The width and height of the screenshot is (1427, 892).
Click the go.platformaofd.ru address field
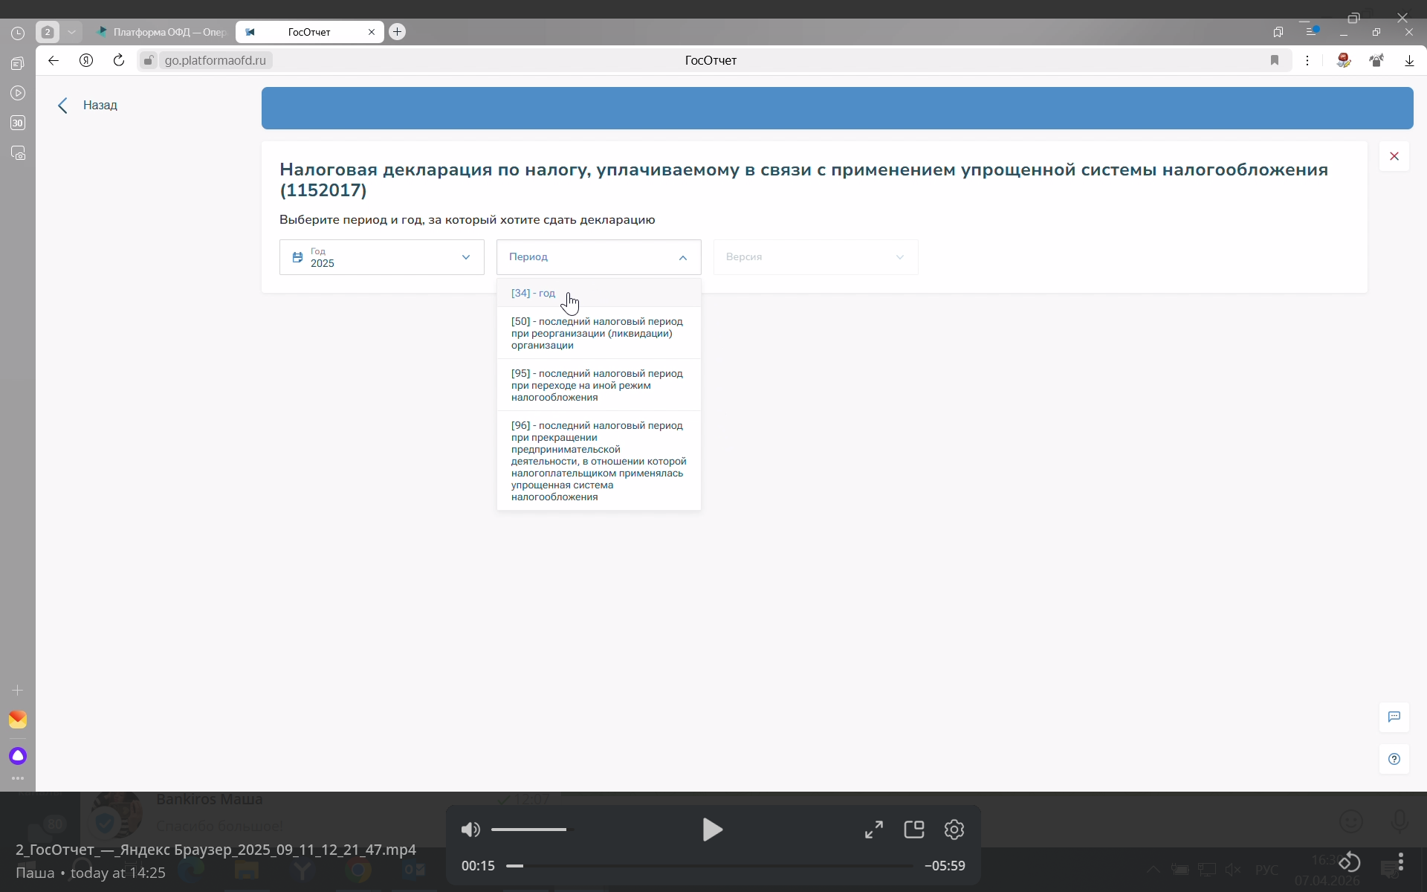click(215, 60)
